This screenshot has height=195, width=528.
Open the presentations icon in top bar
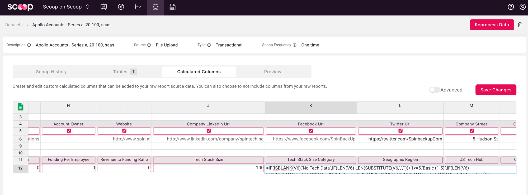pyautogui.click(x=104, y=7)
